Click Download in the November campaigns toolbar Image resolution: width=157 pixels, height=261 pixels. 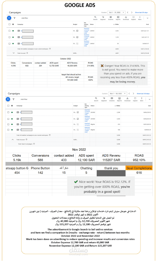click(127, 99)
